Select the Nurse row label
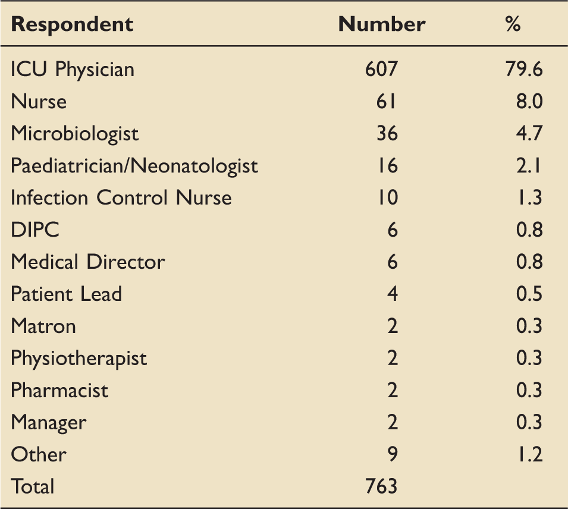Image resolution: width=568 pixels, height=509 pixels. tap(39, 102)
